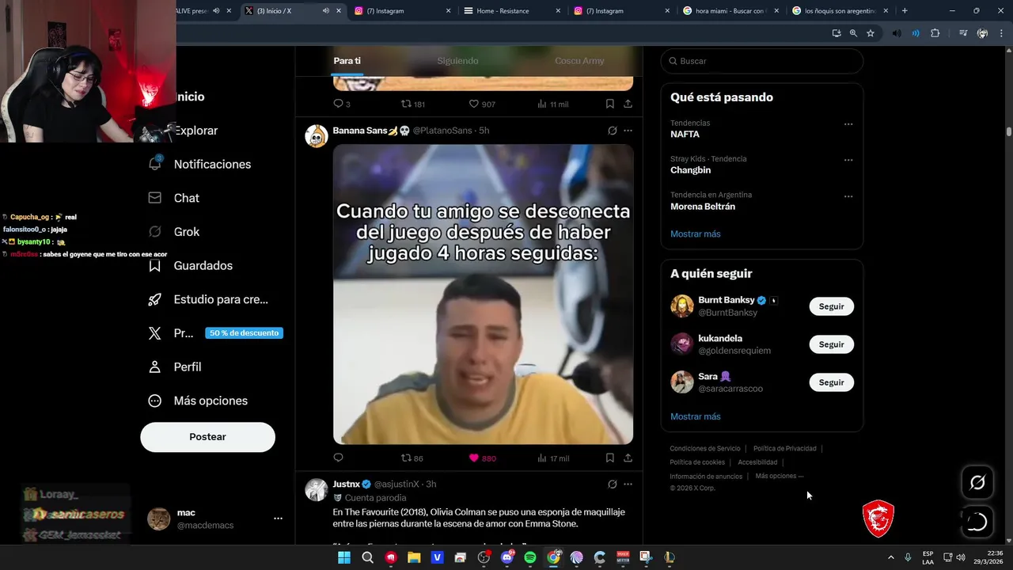Share the top post with 11 mil views

click(x=628, y=104)
